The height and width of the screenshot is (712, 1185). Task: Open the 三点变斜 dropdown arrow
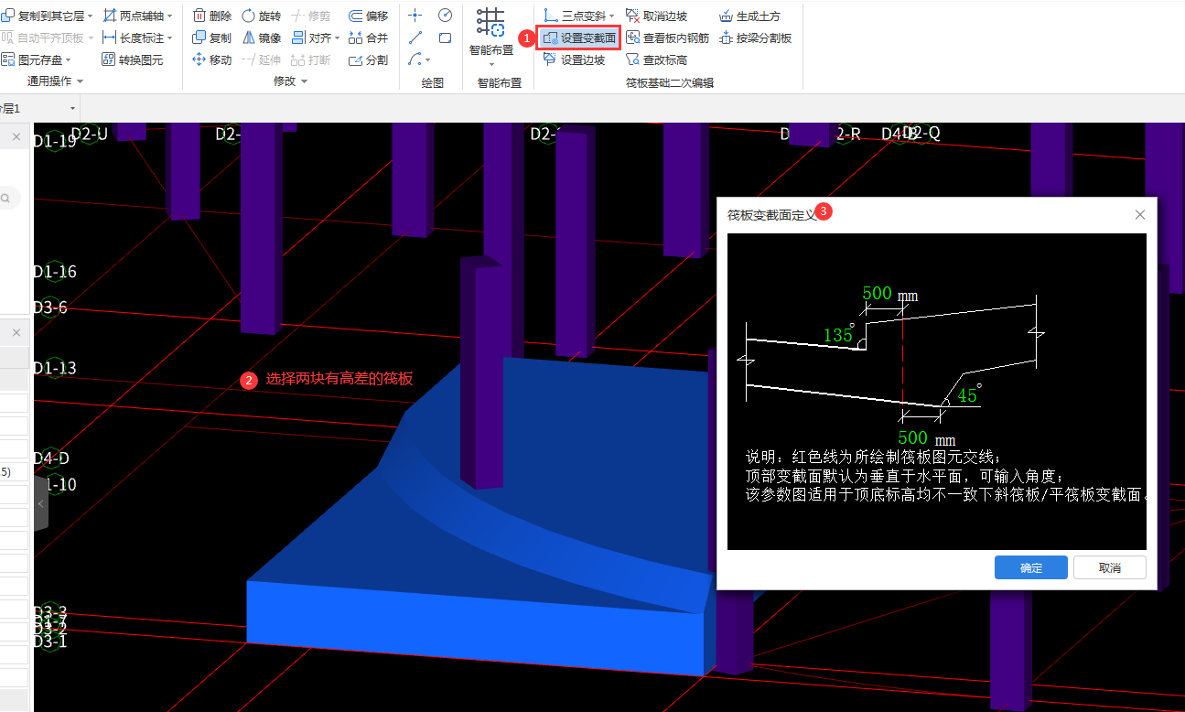click(611, 16)
